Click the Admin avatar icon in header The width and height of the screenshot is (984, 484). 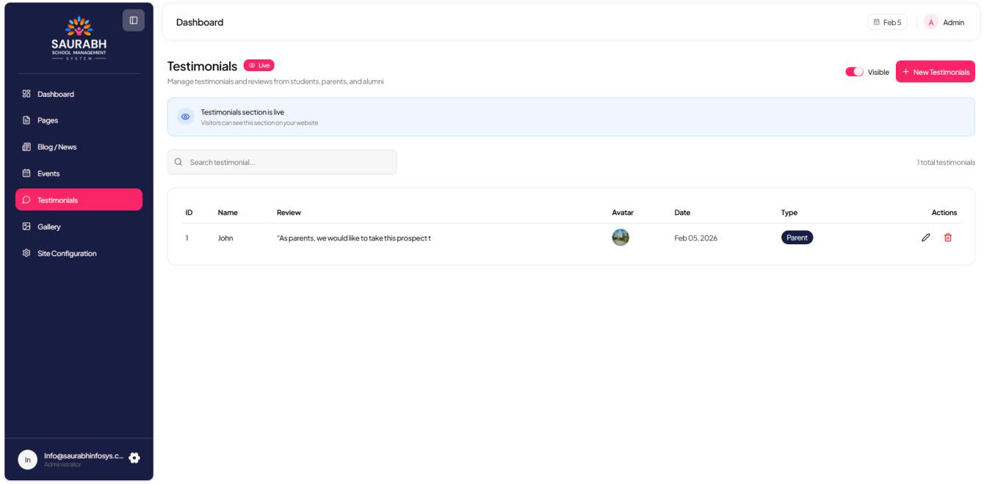(930, 22)
